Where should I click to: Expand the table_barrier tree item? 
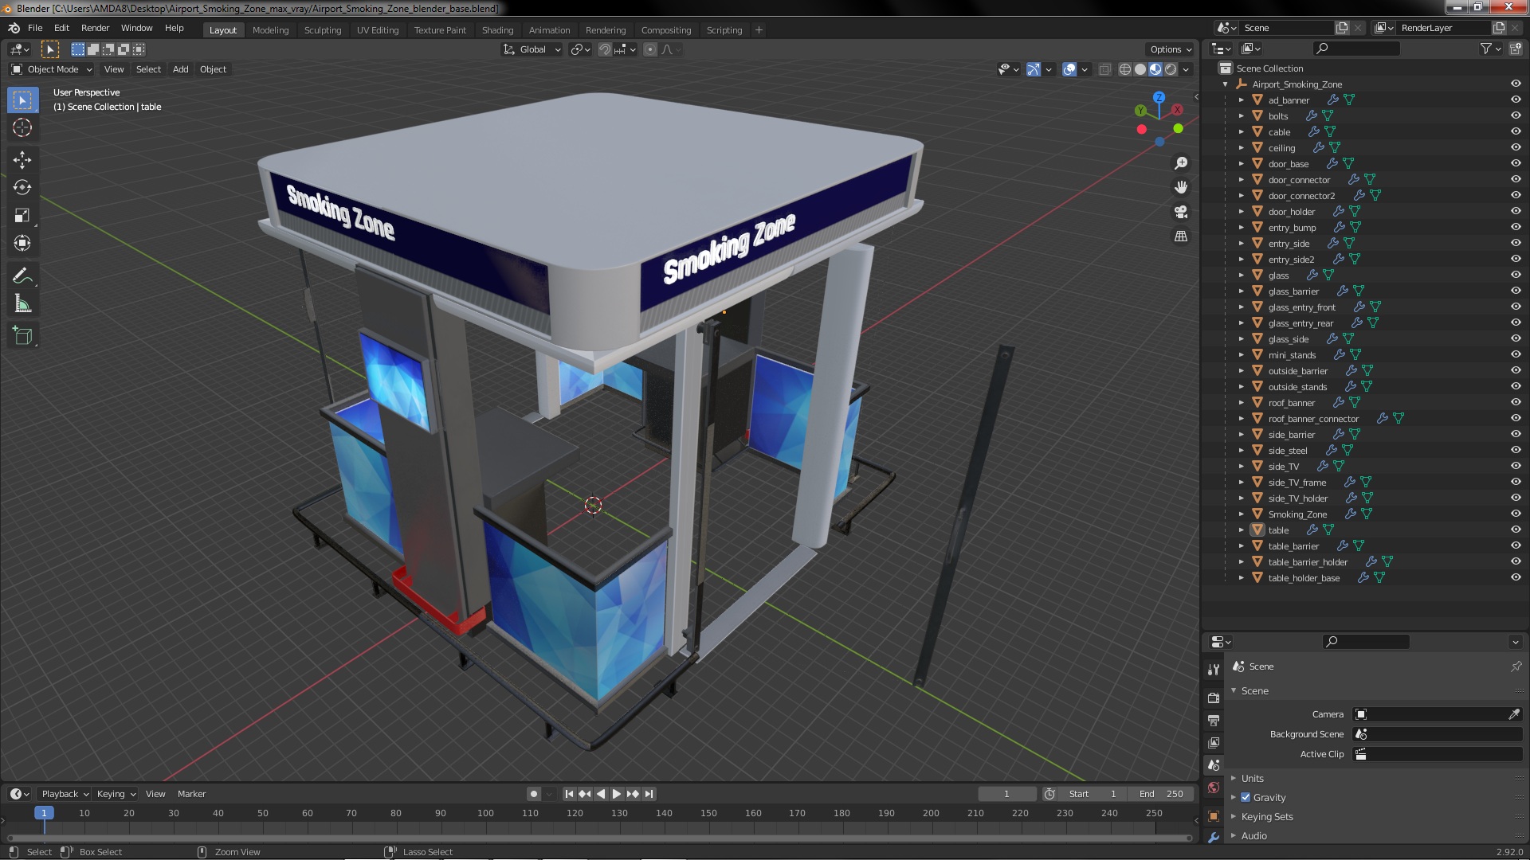coord(1241,546)
